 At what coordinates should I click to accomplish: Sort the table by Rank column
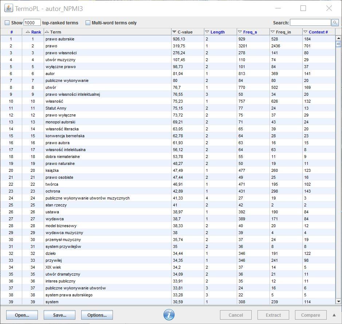click(x=33, y=32)
